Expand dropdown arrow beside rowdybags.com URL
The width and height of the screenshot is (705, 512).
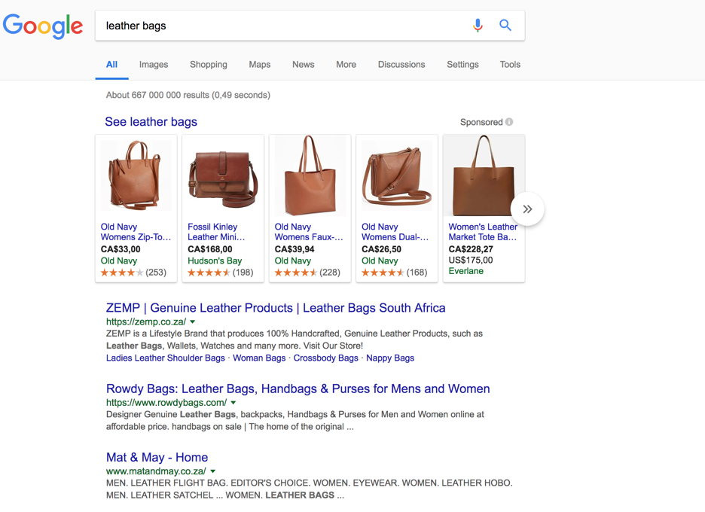pyautogui.click(x=233, y=403)
